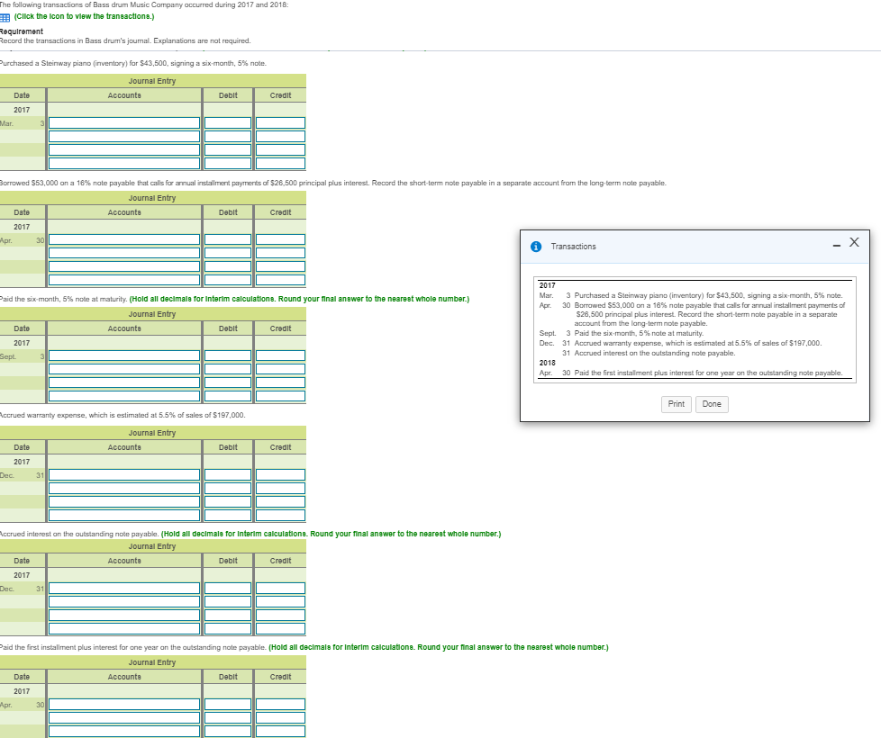Click the 'Requirement' heading
881x747 pixels.
click(22, 31)
